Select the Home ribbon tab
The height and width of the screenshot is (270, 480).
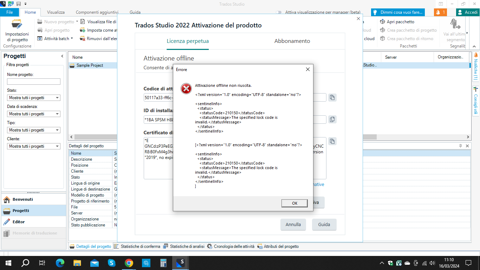pos(30,12)
